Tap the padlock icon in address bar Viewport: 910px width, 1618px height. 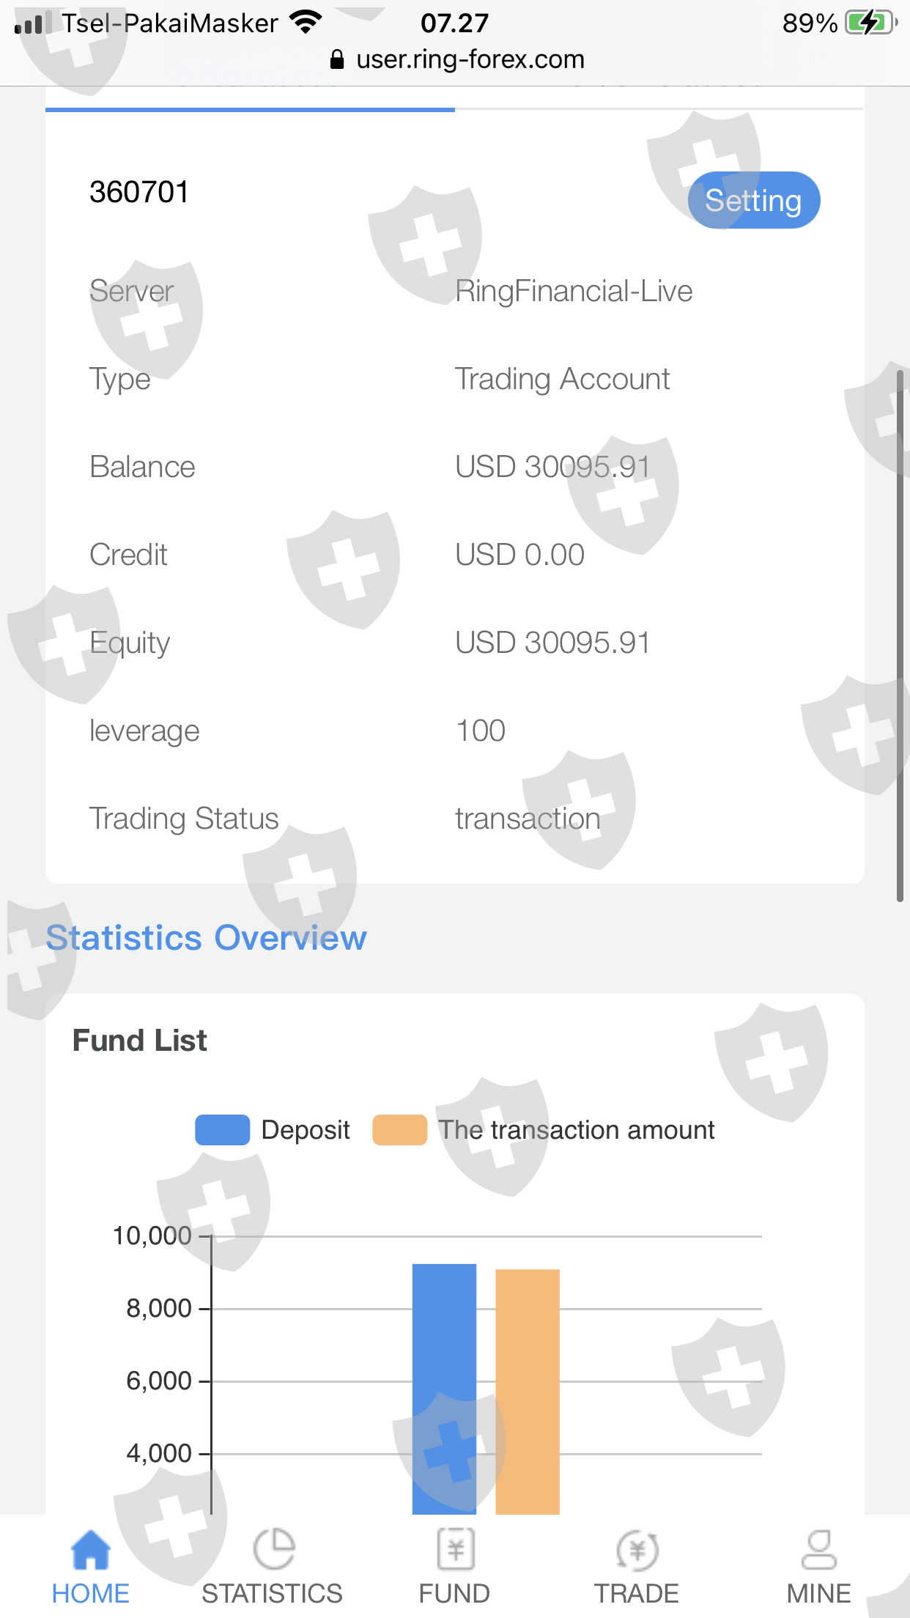click(337, 59)
